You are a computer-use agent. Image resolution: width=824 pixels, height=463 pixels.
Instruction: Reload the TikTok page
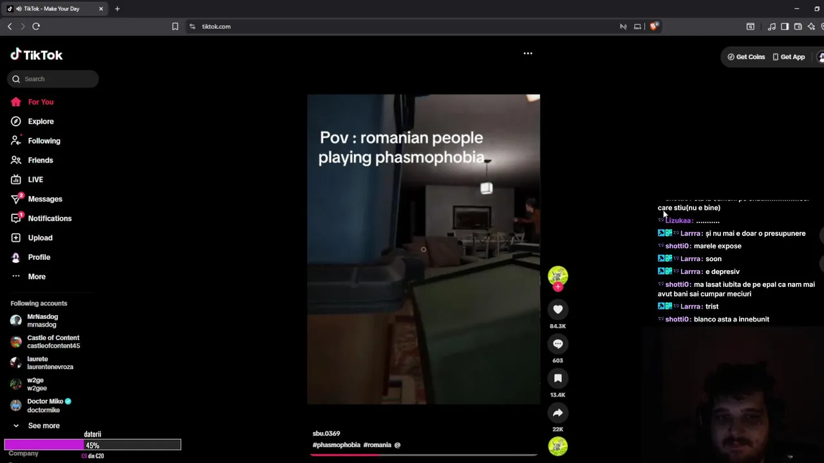coord(36,26)
